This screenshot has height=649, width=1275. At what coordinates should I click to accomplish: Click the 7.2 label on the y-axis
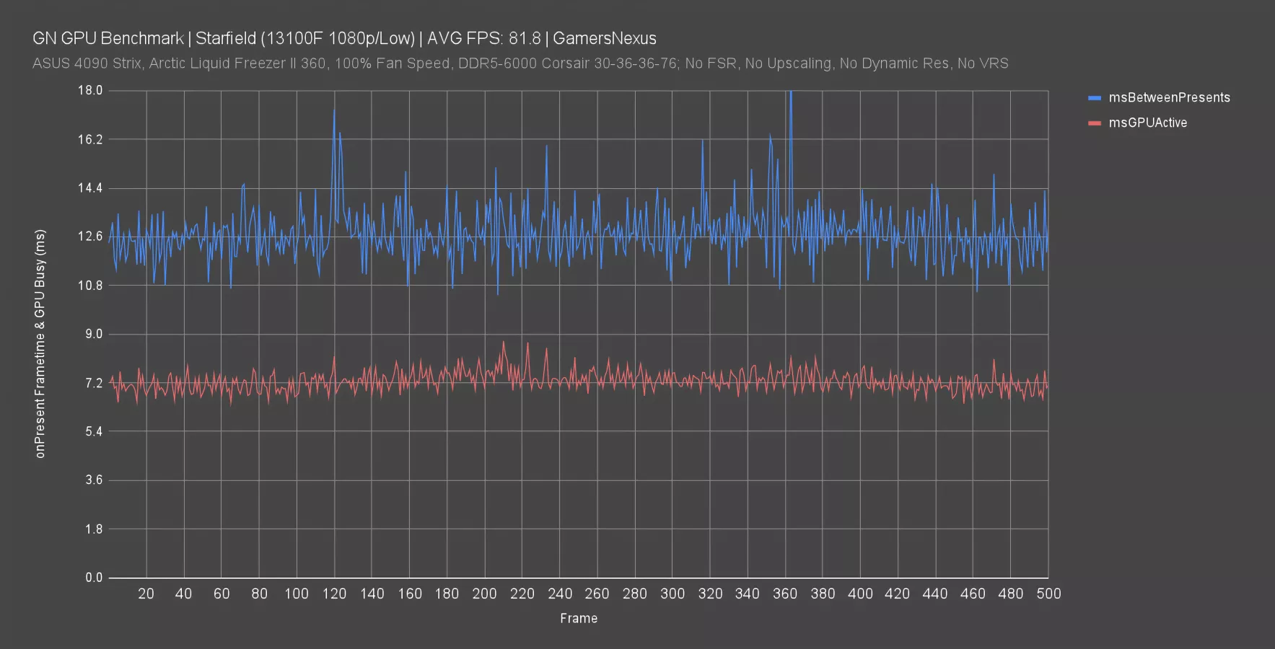[94, 383]
